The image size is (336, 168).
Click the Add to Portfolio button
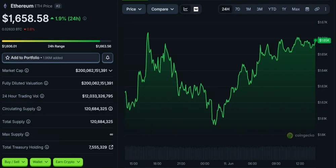(x=51, y=58)
